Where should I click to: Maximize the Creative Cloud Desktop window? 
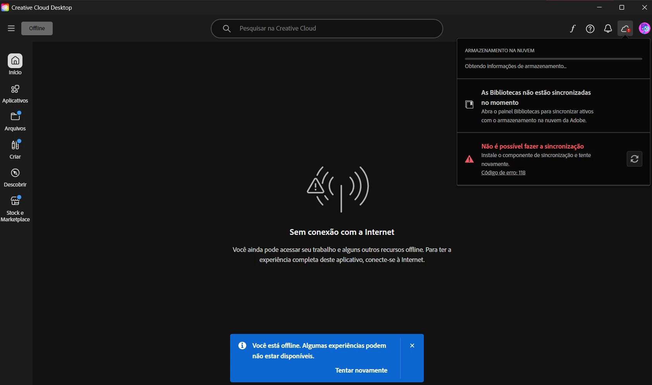[x=622, y=7]
